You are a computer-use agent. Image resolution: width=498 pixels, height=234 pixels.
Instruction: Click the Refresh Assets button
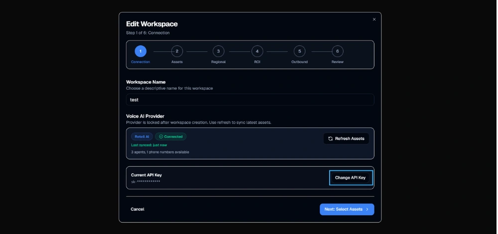click(x=346, y=138)
